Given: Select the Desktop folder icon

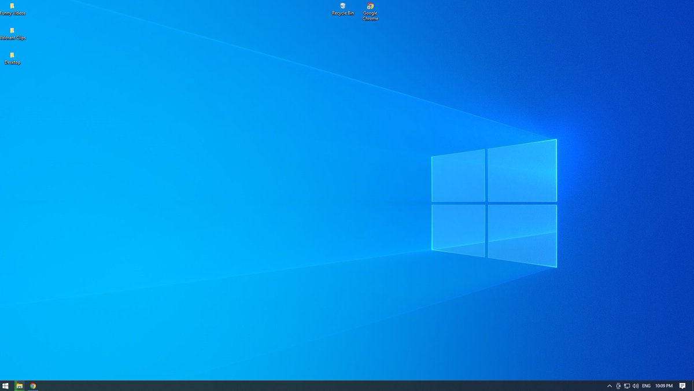Looking at the screenshot, I should 12,58.
